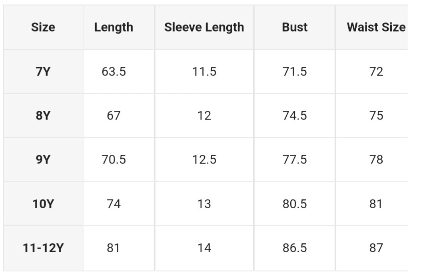Click the 63.5 length cell for 7Y
421x279 pixels.
point(114,72)
